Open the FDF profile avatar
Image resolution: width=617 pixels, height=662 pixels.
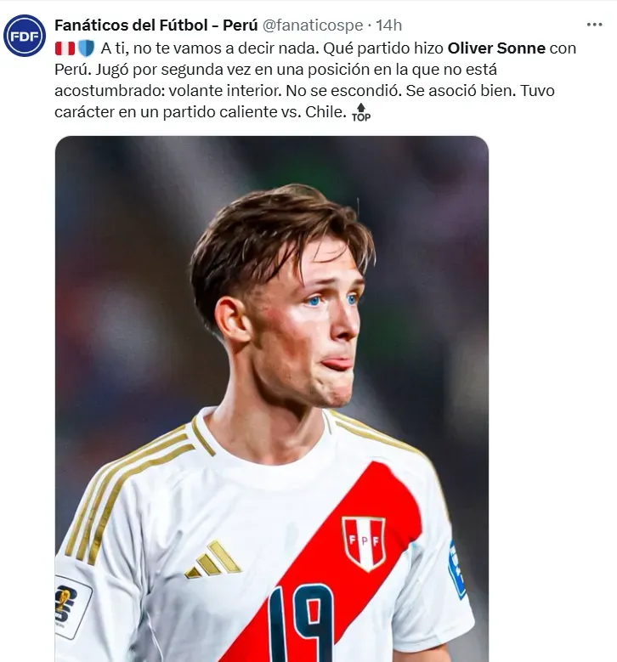click(25, 36)
